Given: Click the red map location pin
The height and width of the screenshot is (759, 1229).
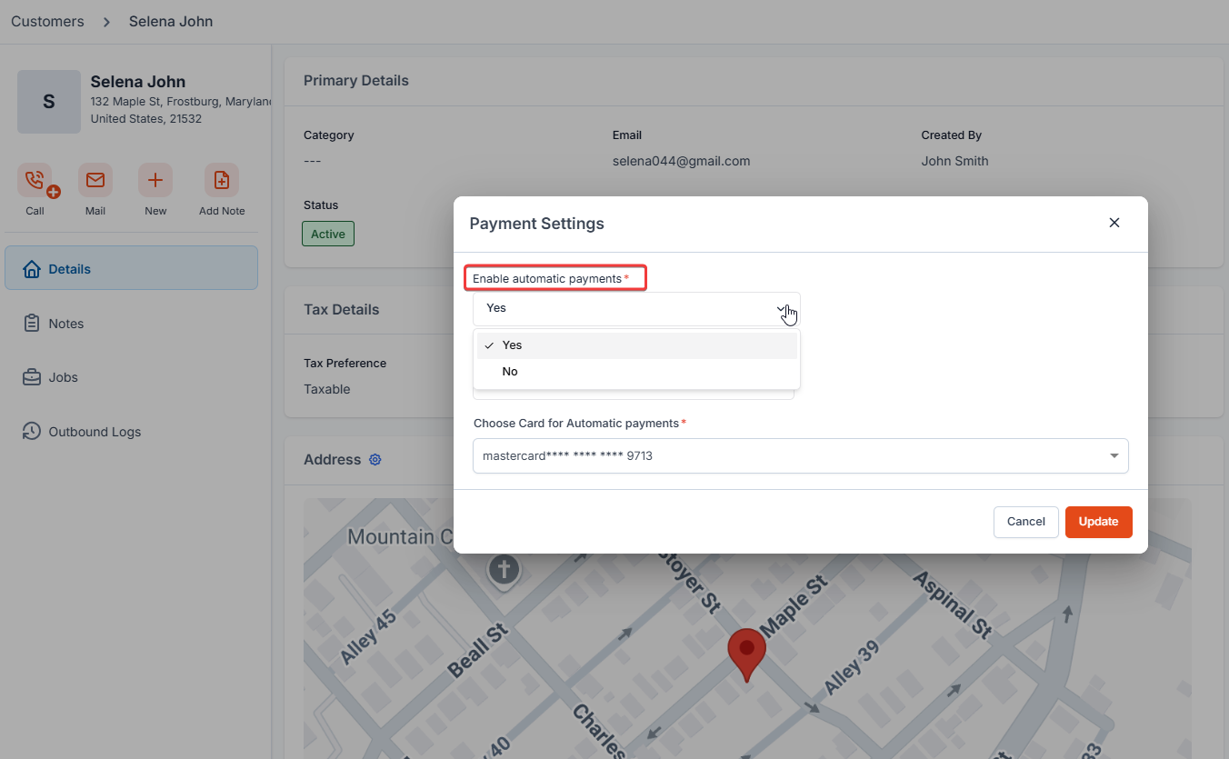Looking at the screenshot, I should 747,654.
